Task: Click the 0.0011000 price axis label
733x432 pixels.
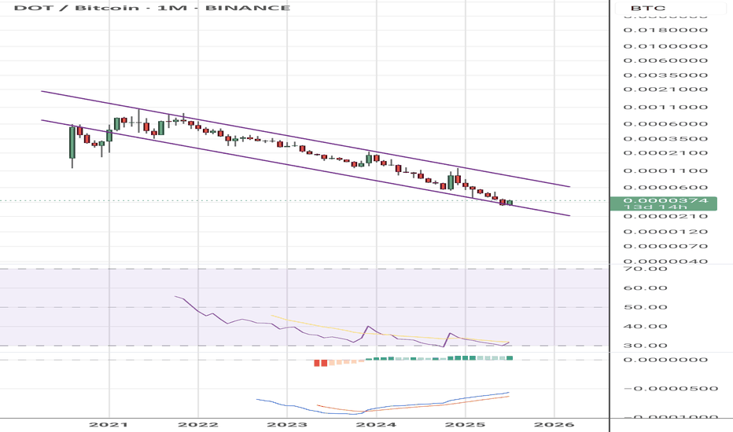Action: tap(665, 108)
